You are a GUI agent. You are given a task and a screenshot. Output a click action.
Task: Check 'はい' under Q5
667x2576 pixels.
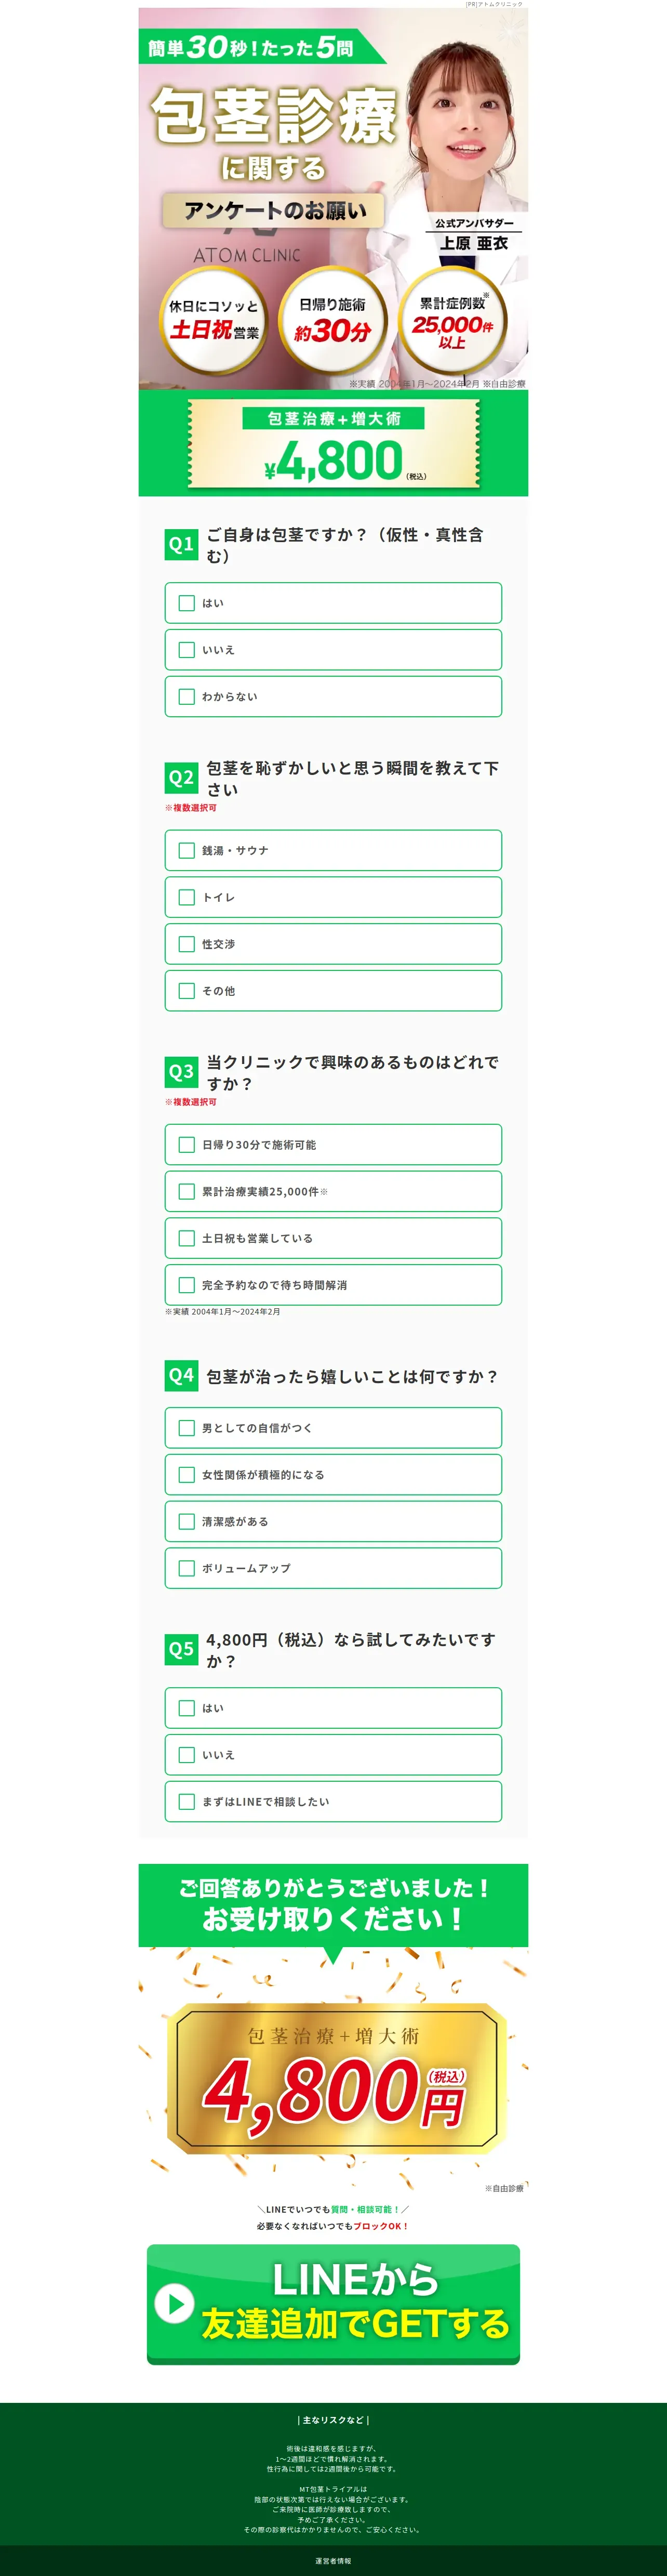[x=187, y=1708]
